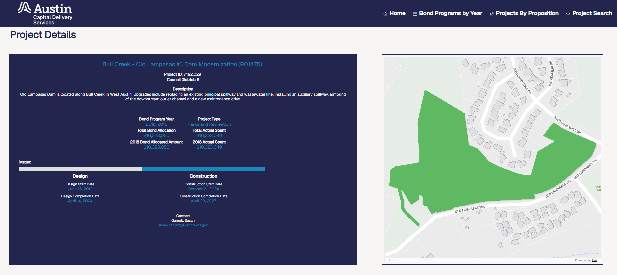
Task: Click the Design Completion Date April 14, 2024
Action: (80, 201)
